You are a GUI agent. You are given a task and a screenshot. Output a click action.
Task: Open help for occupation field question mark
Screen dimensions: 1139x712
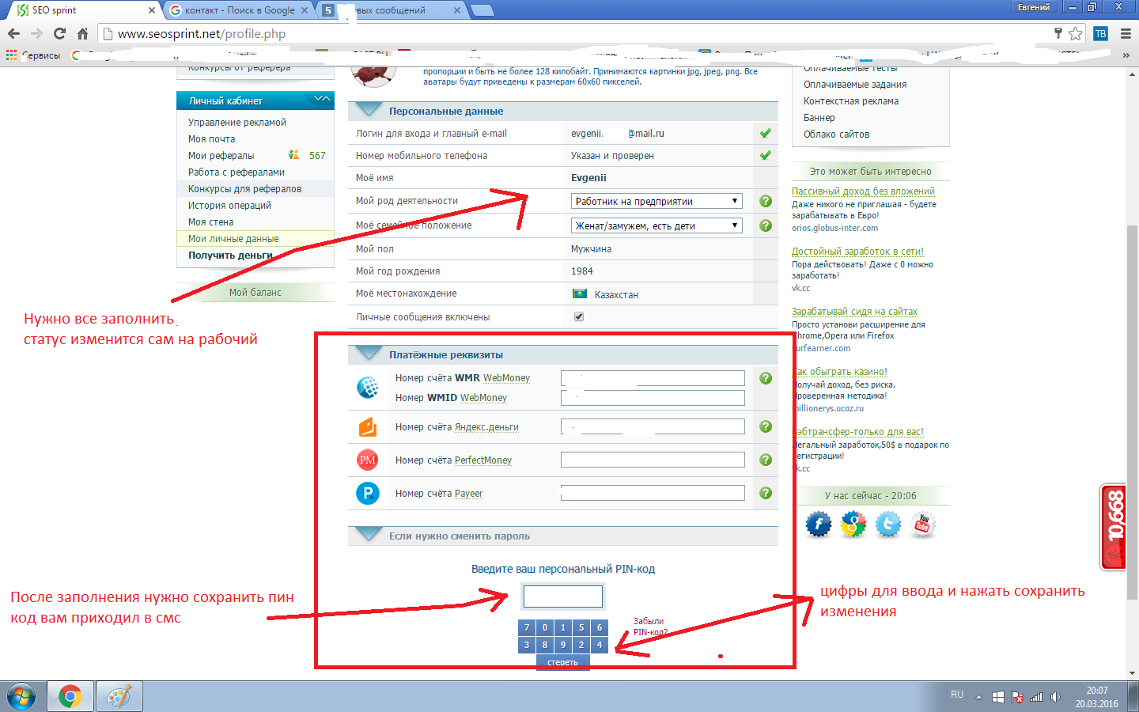(766, 201)
